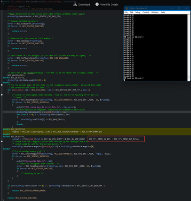Click the 'Nothing to do' comment
Screen dimensions: 191x201
(x=32, y=173)
